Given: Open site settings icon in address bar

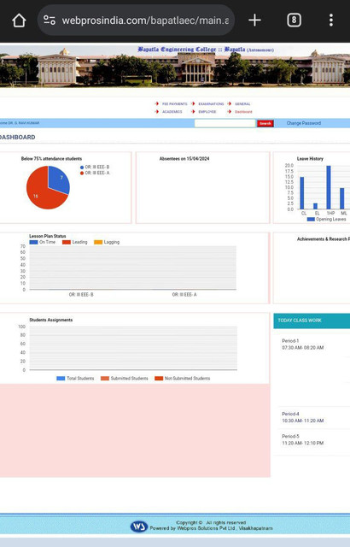Looking at the screenshot, I should coord(50,21).
